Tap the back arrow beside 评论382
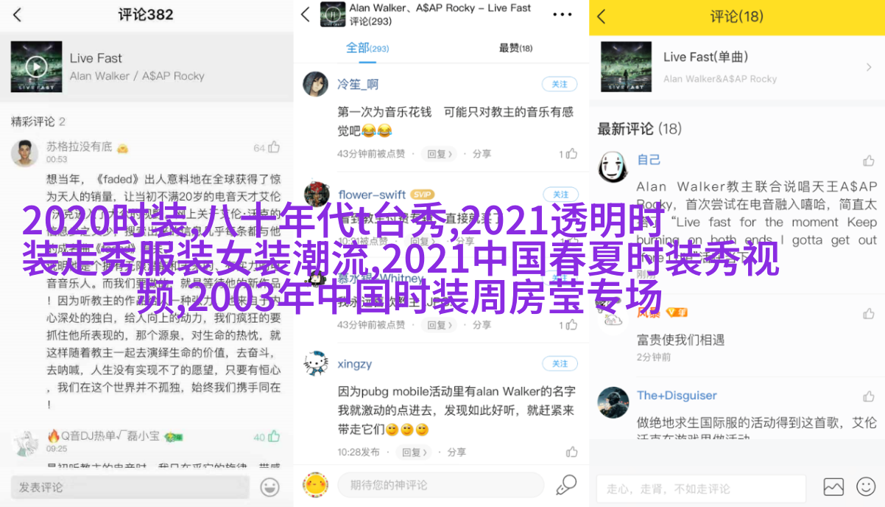 (x=18, y=15)
